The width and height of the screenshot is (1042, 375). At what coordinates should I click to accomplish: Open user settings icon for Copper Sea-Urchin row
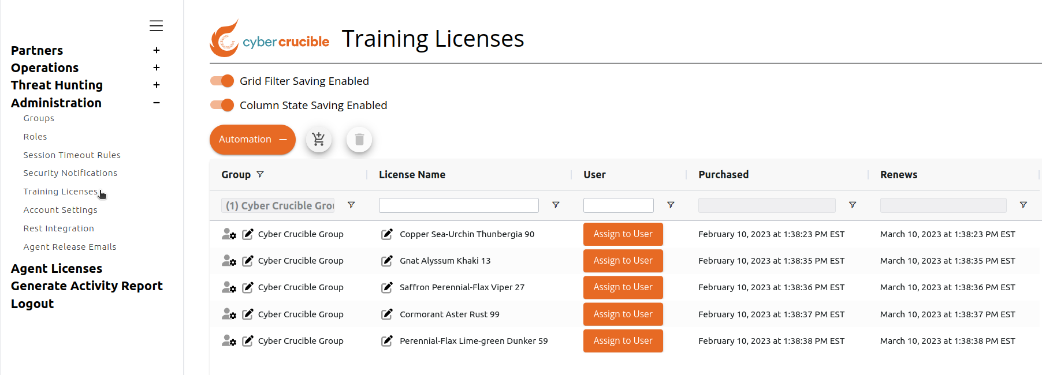(x=229, y=234)
